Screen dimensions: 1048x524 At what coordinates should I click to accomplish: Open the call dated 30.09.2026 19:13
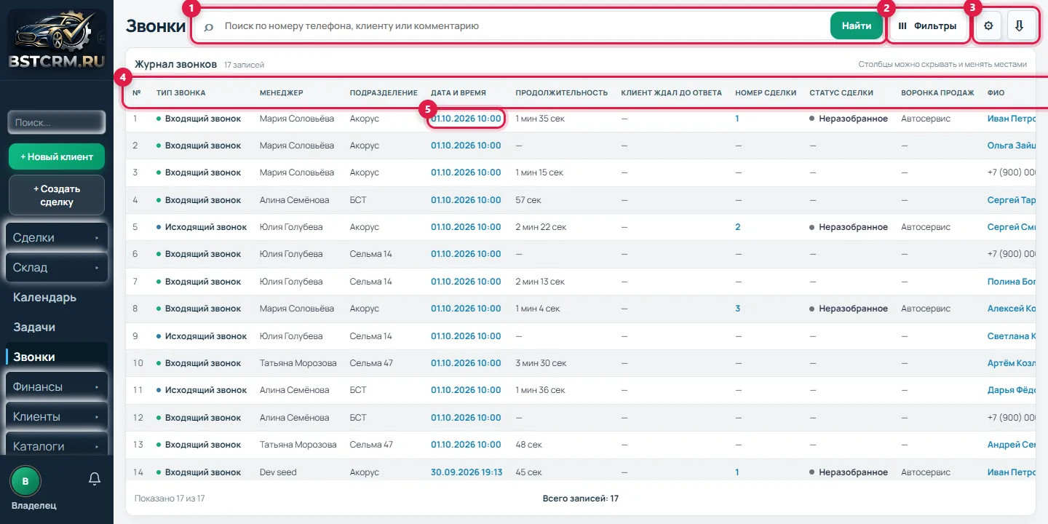coord(467,472)
